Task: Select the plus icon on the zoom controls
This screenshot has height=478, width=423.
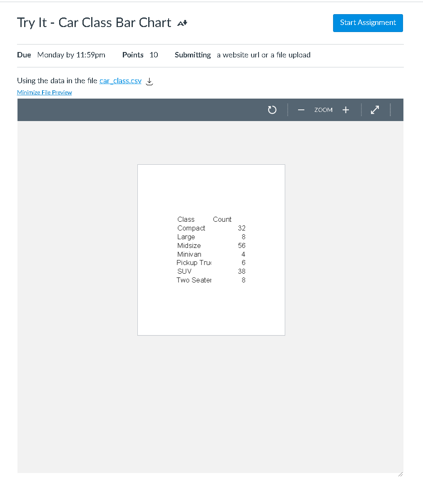Action: pyautogui.click(x=346, y=109)
